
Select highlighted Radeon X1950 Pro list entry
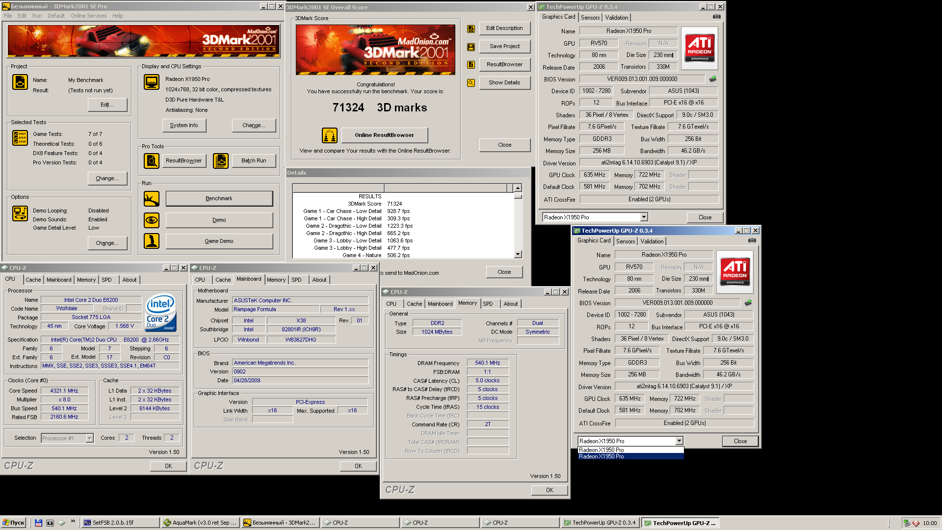(x=630, y=456)
